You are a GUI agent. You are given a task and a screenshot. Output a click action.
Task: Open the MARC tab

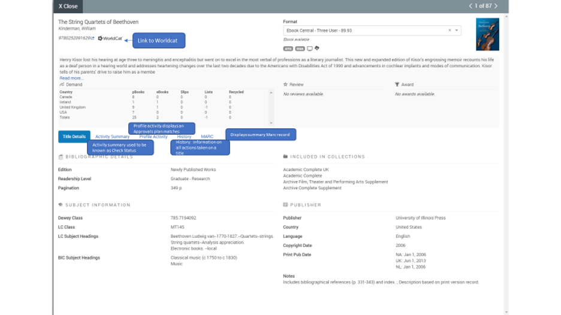click(207, 137)
